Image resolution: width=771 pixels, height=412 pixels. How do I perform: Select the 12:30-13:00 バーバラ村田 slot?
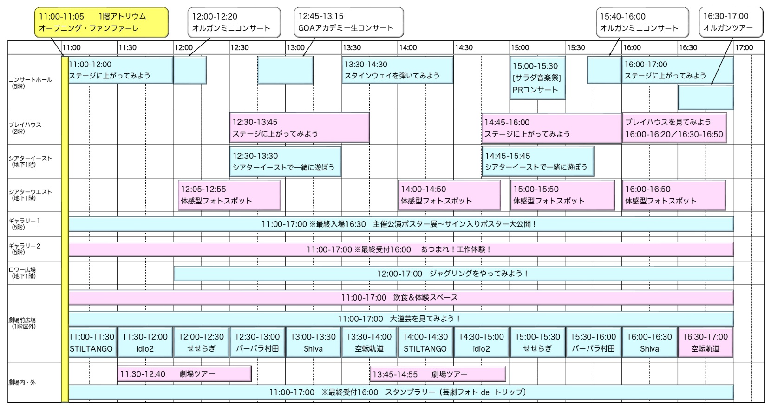[257, 343]
